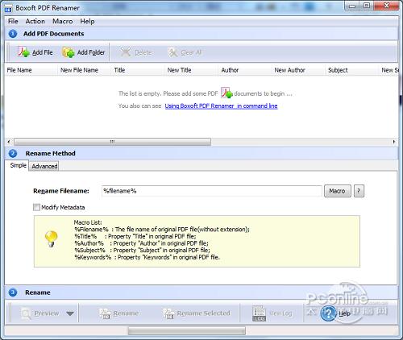Click the Preview magnifier icon
Viewport: 403px width, 340px height.
coord(26,313)
